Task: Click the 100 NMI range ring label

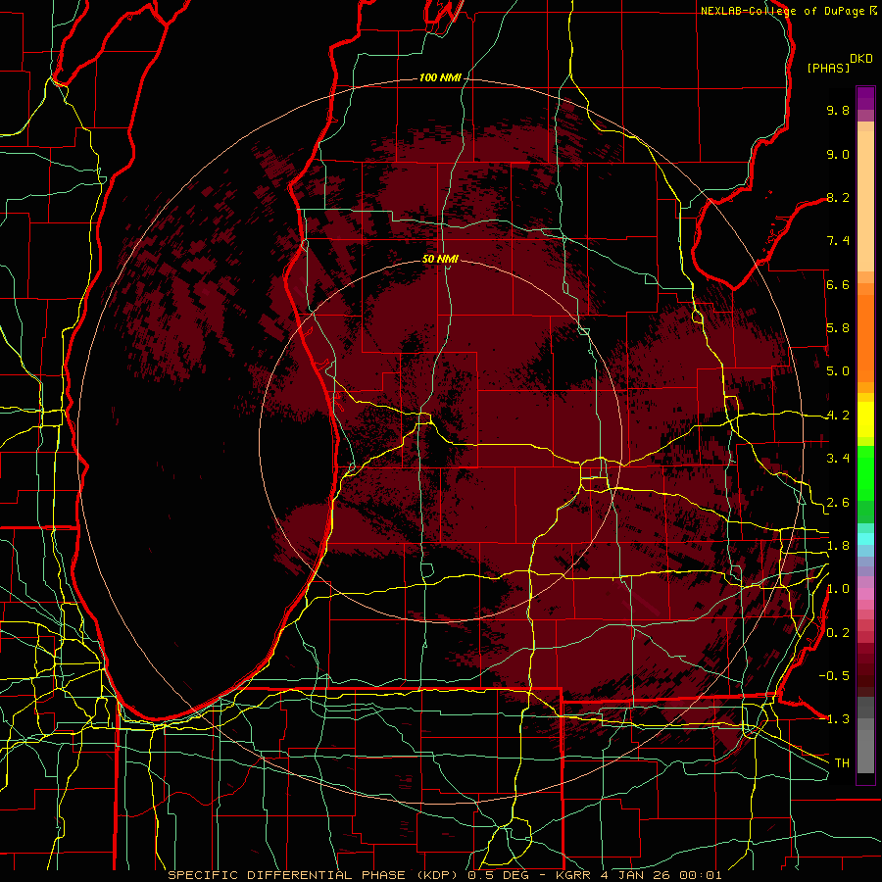Action: click(x=440, y=77)
